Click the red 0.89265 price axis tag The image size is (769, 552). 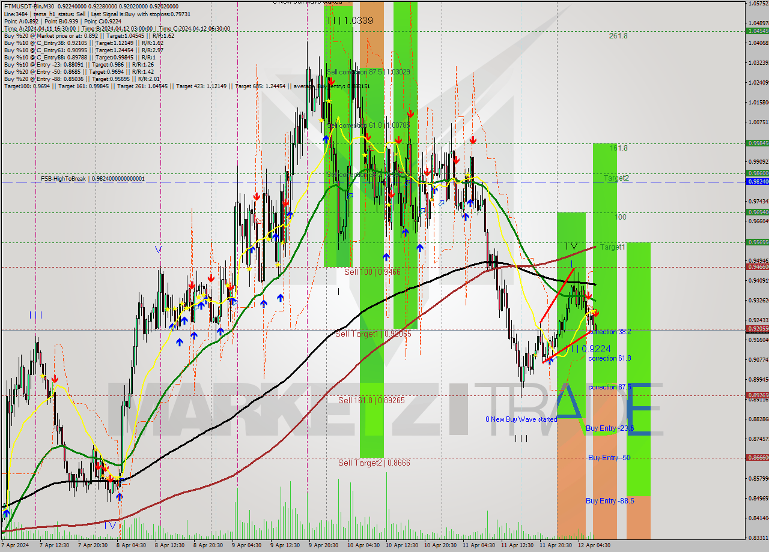pos(757,395)
